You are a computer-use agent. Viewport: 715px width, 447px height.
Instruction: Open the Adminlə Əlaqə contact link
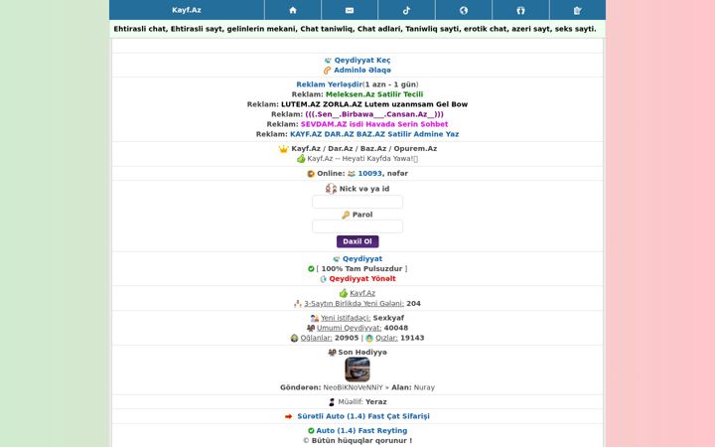click(362, 71)
